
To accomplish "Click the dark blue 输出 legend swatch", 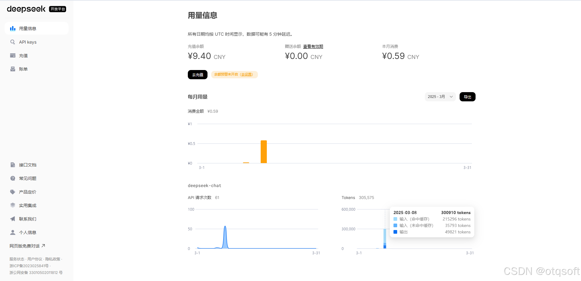I will [395, 232].
